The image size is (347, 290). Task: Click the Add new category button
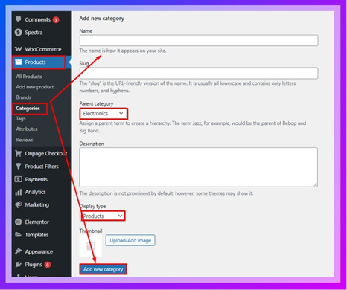tap(103, 269)
